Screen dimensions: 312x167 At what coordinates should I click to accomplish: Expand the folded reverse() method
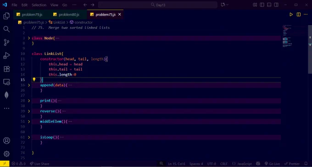coord(29,111)
